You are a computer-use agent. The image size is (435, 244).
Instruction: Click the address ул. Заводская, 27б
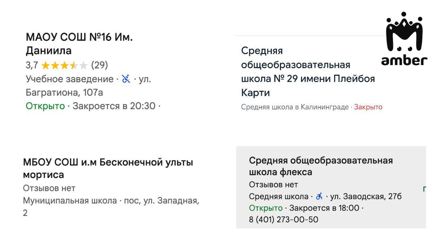(x=366, y=196)
